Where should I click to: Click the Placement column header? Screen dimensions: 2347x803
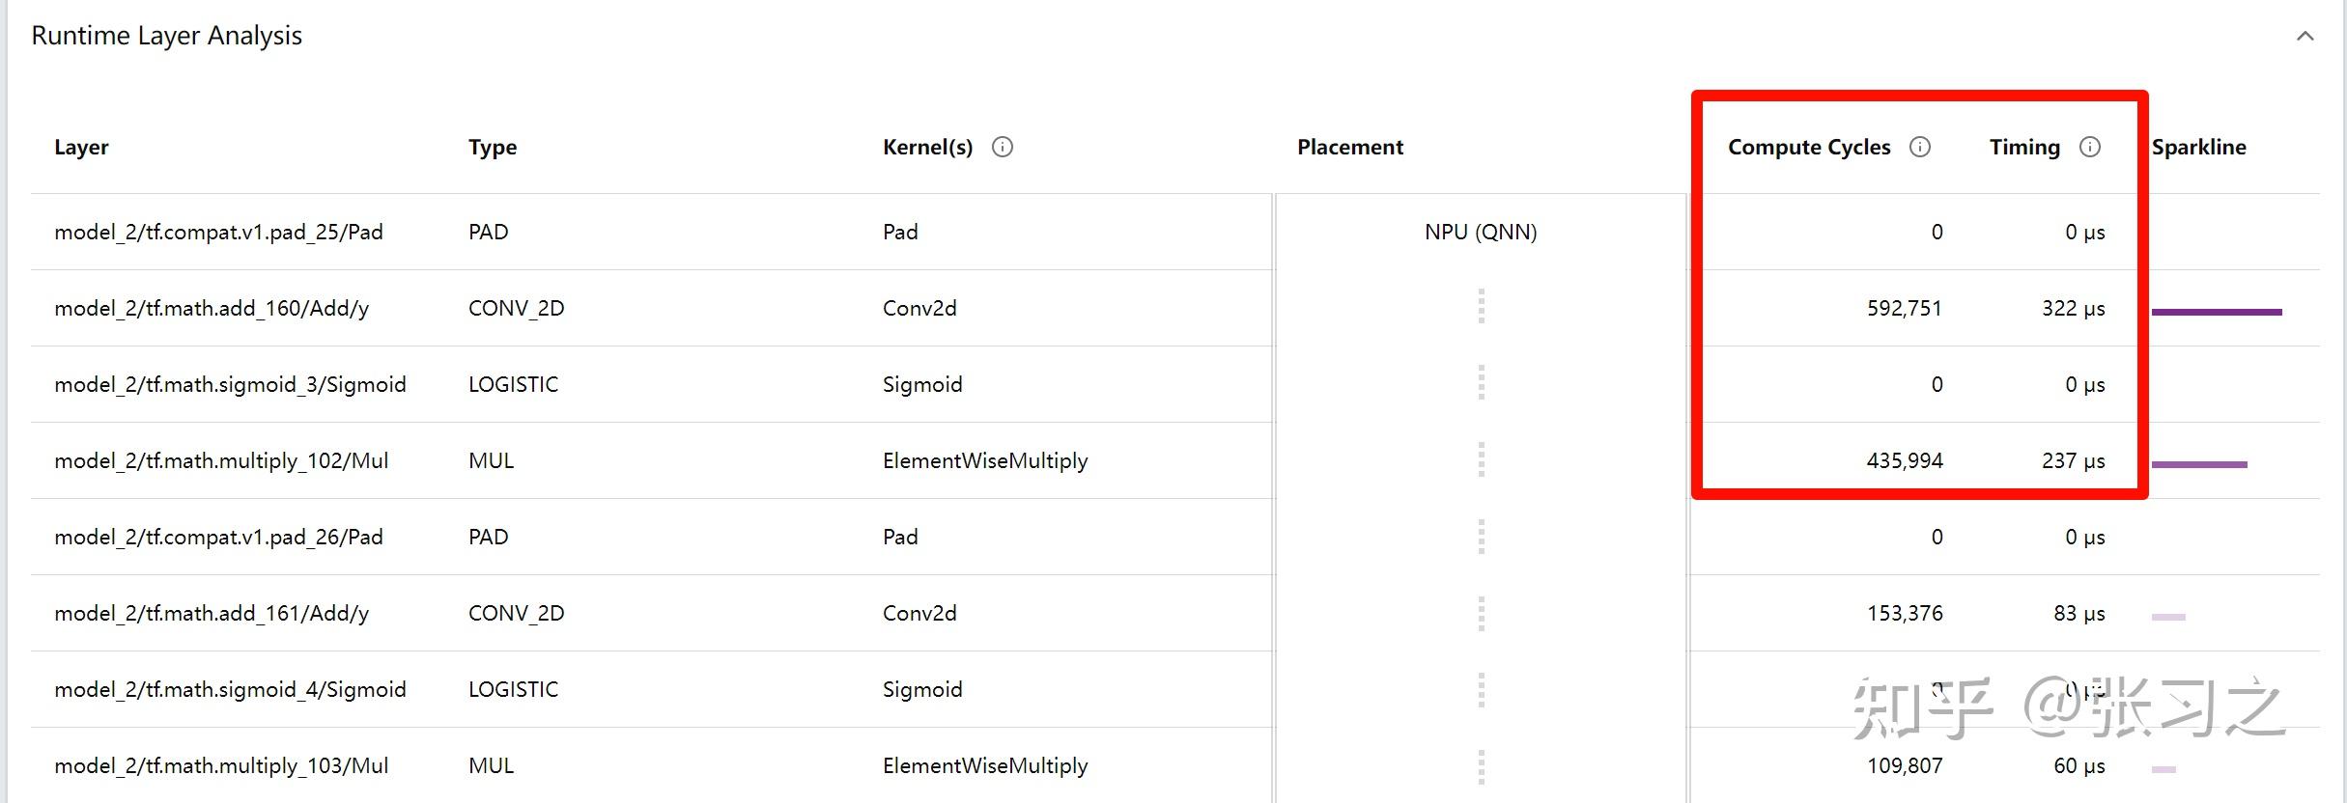pos(1350,147)
